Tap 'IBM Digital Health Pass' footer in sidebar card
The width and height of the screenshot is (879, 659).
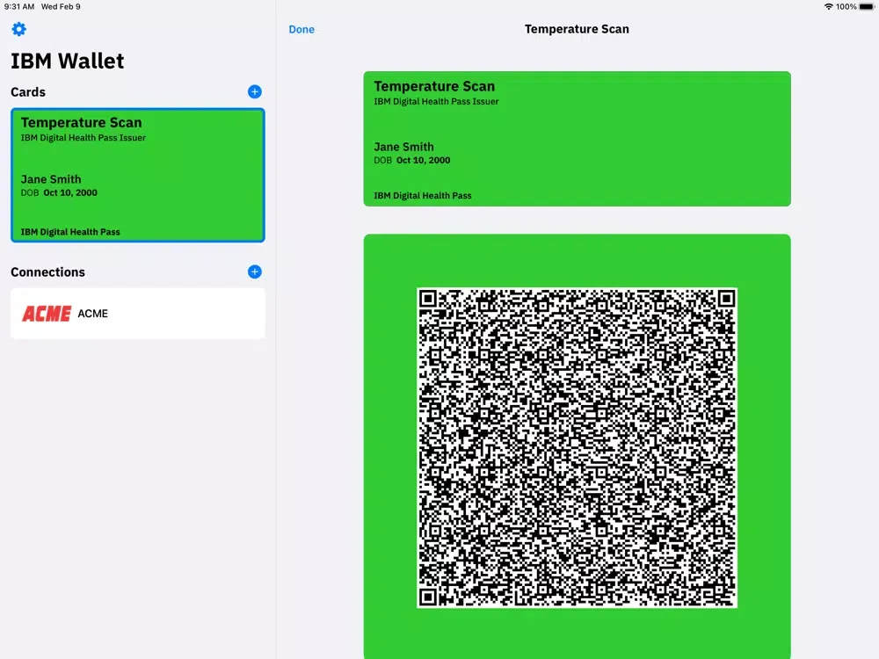[70, 232]
